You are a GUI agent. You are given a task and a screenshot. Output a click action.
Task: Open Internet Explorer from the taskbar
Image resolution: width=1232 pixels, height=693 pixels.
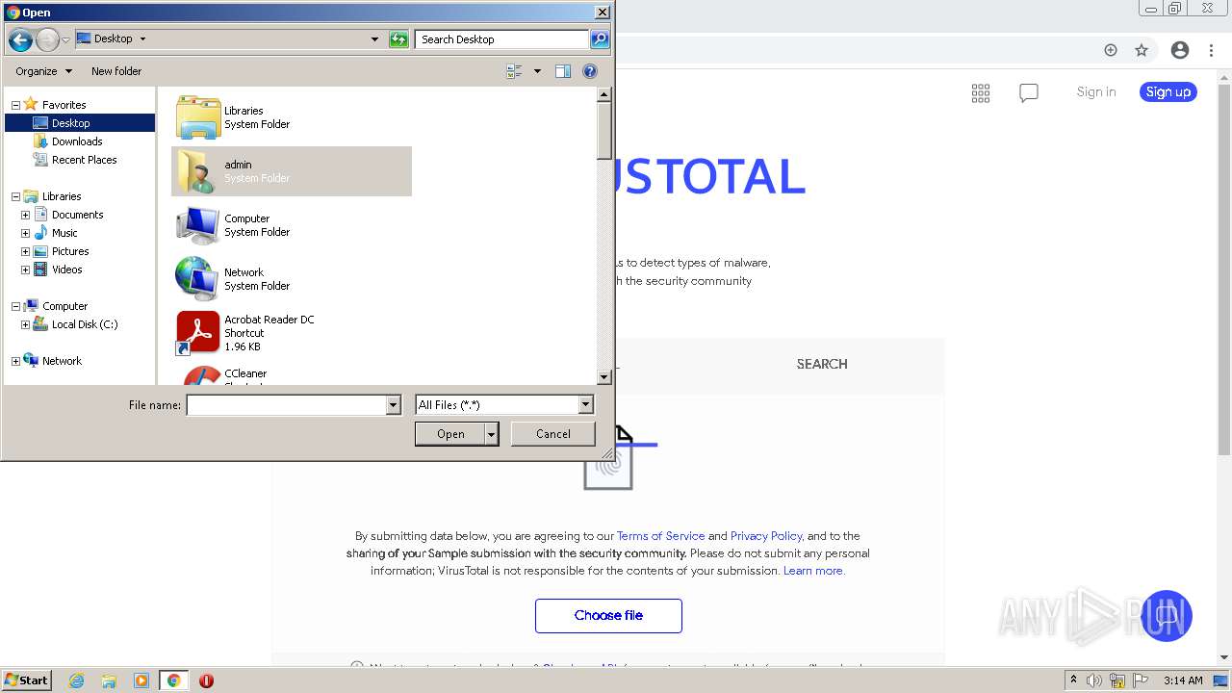77,680
